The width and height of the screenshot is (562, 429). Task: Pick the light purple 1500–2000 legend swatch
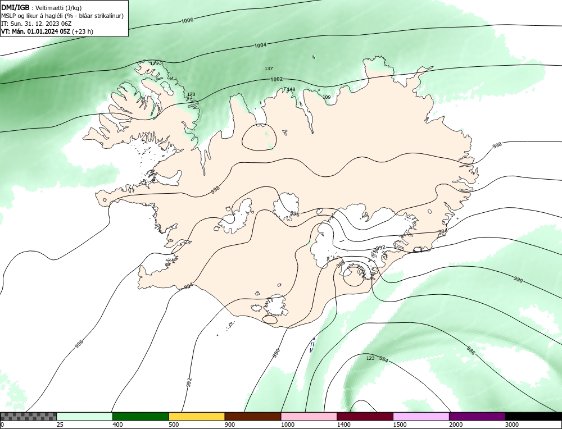[x=421, y=417]
